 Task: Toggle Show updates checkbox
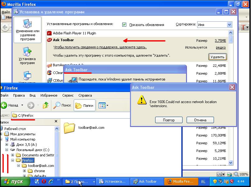tap(124, 25)
